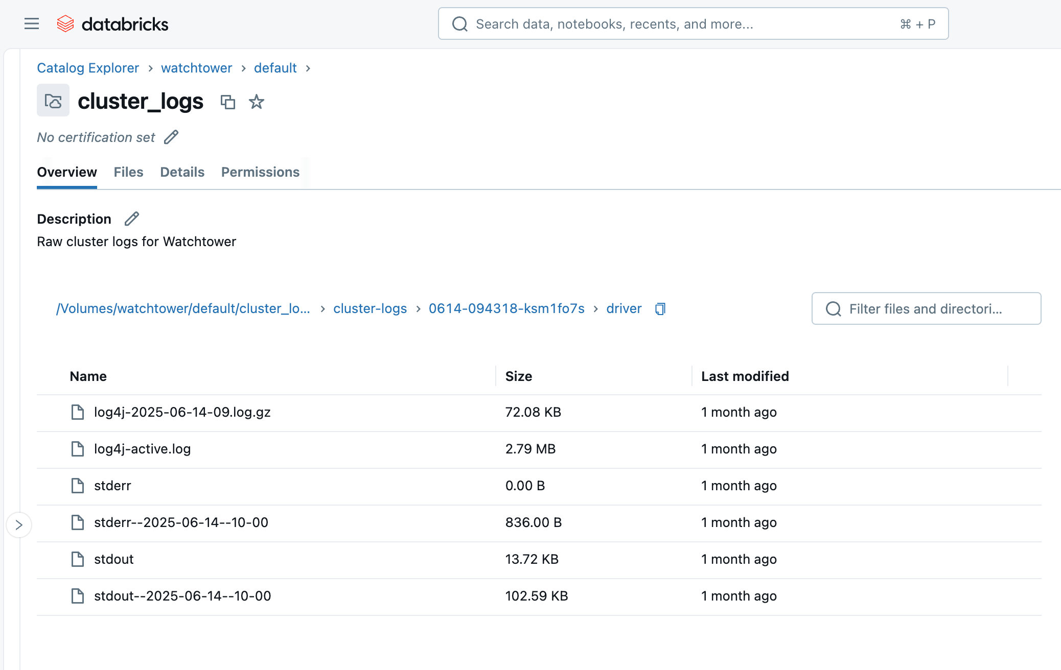1061x670 pixels.
Task: Click the Databricks logo icon
Action: [x=66, y=23]
